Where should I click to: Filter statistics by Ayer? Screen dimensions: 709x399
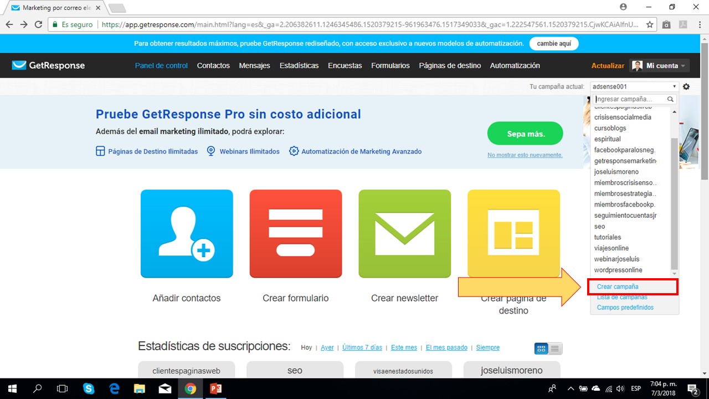point(327,347)
